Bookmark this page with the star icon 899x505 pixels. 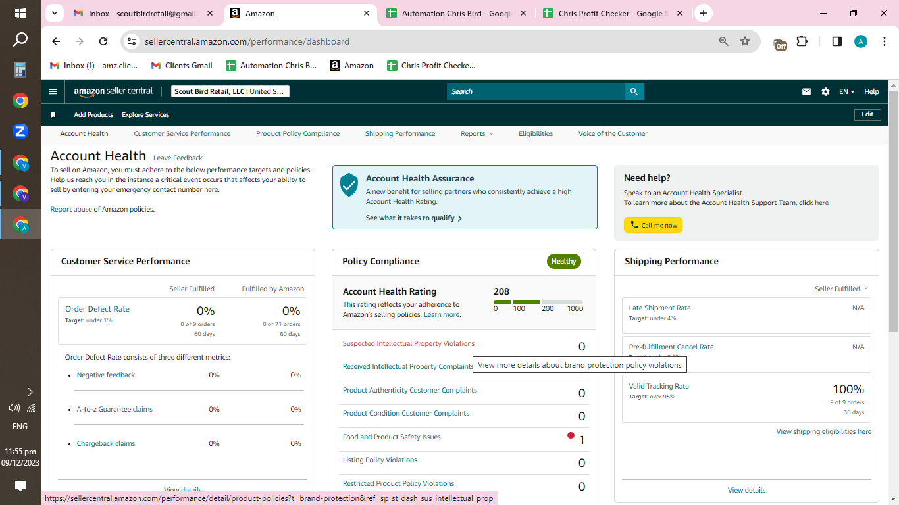tap(745, 41)
